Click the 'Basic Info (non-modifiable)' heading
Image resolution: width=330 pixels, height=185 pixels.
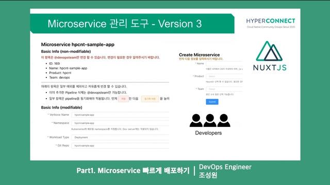[66, 51]
